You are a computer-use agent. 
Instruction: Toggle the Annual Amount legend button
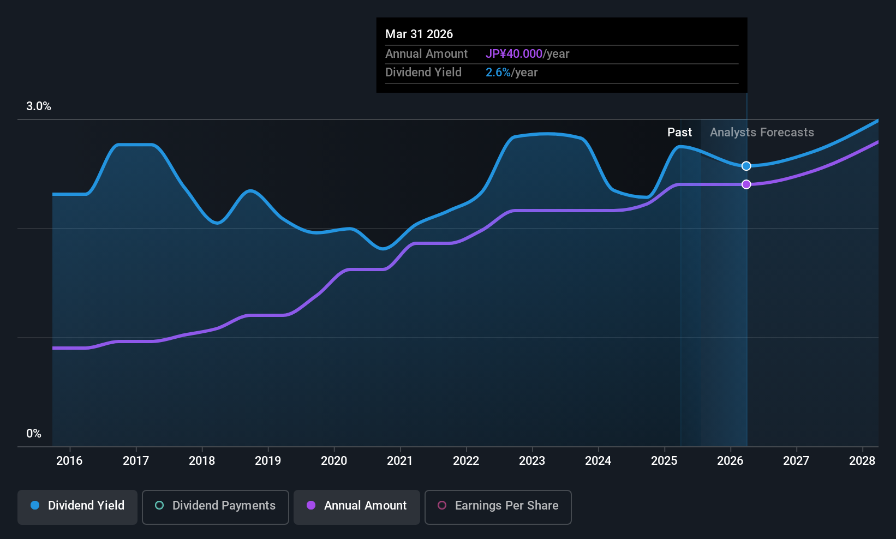coord(357,507)
